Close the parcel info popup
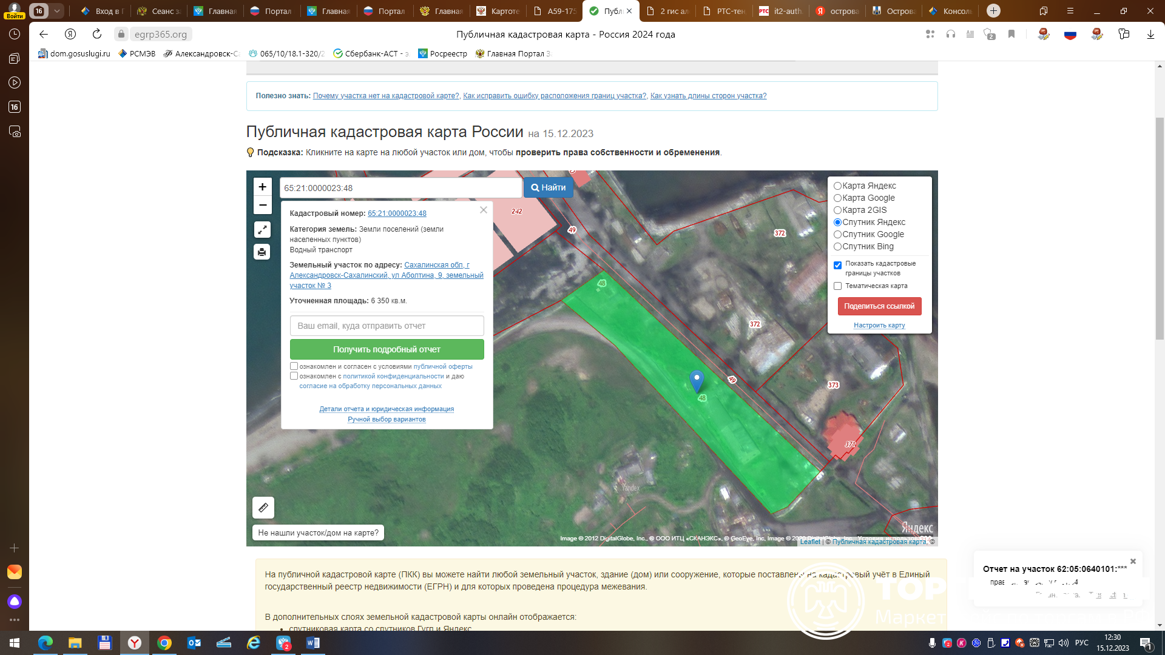The image size is (1165, 655). (x=483, y=210)
